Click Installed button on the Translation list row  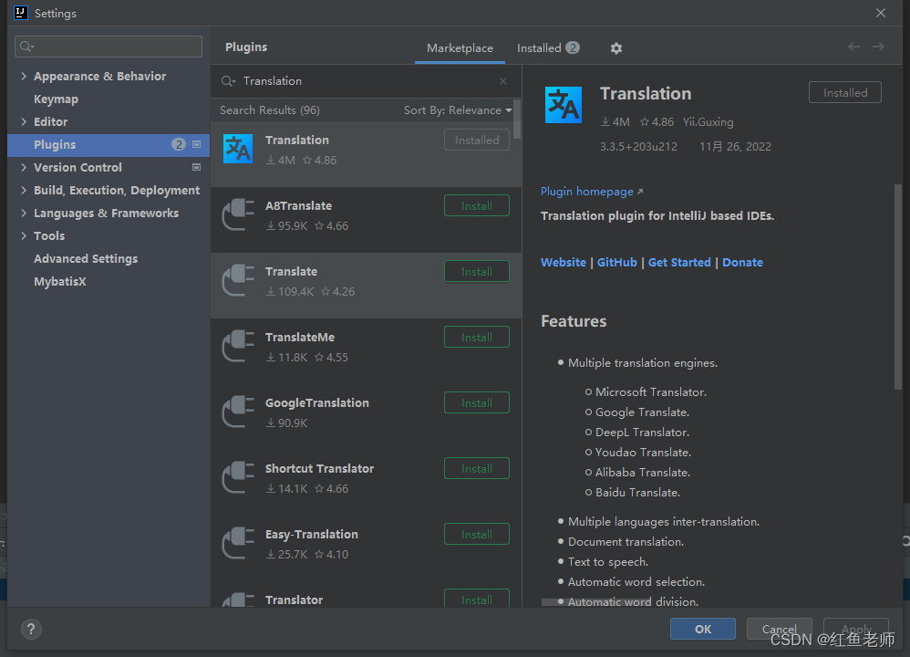tap(477, 140)
